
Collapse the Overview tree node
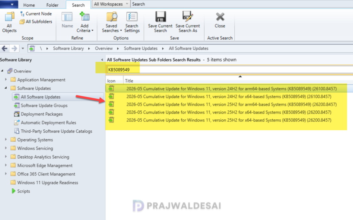point(2,71)
